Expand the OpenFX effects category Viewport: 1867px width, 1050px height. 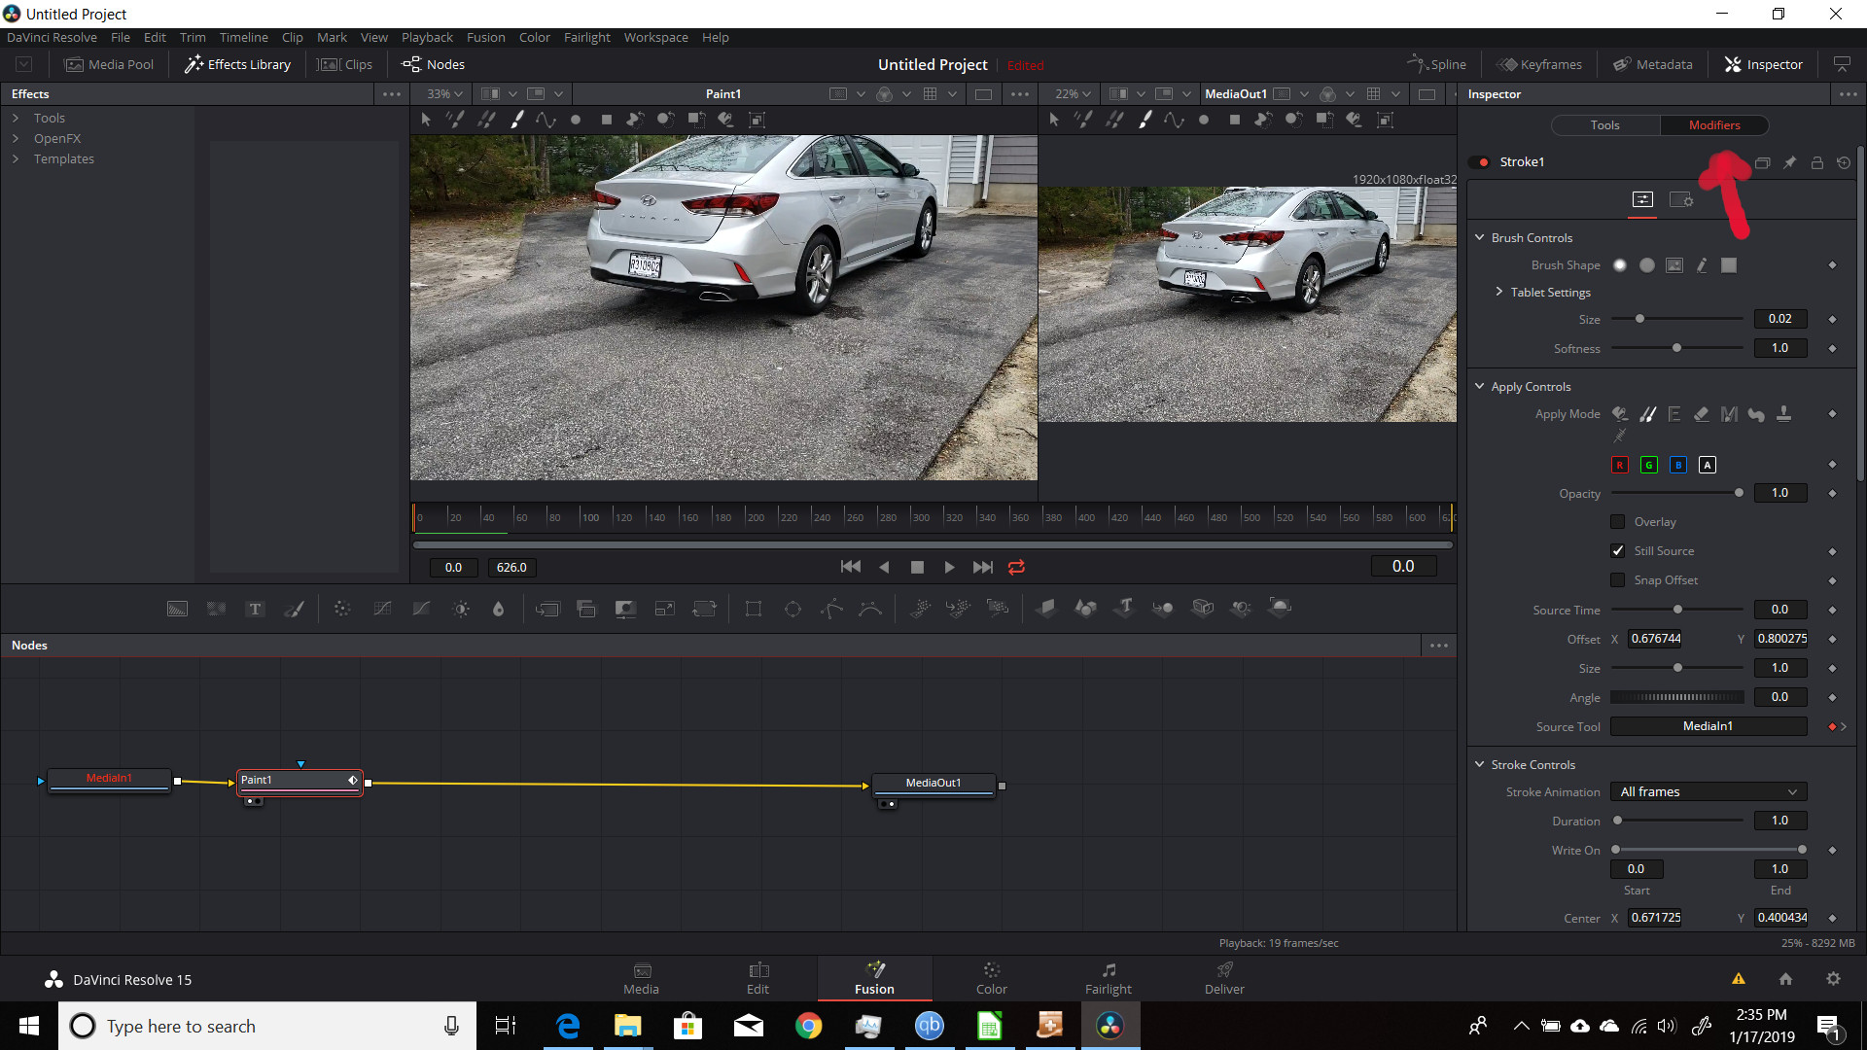pos(16,138)
